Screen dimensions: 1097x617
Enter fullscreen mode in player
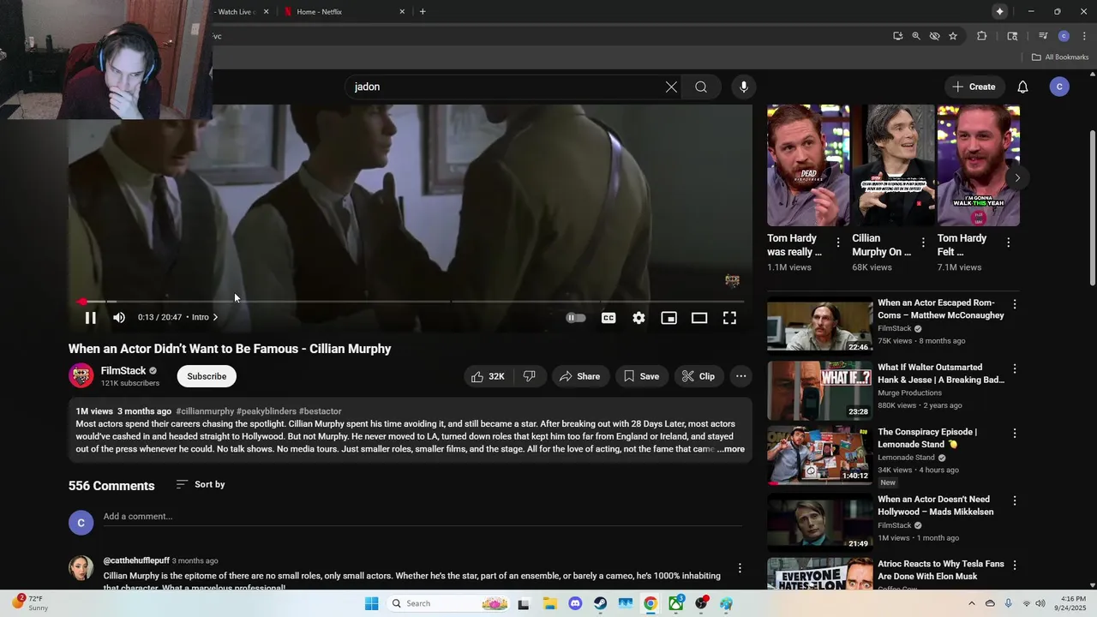pos(729,318)
